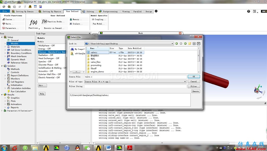This screenshot has height=151, width=267.
Task: Select the libudf folder
Action: [x=93, y=68]
